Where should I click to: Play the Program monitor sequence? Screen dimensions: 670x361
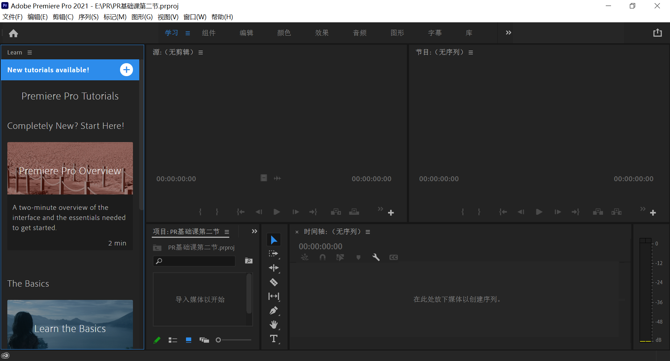click(x=539, y=212)
